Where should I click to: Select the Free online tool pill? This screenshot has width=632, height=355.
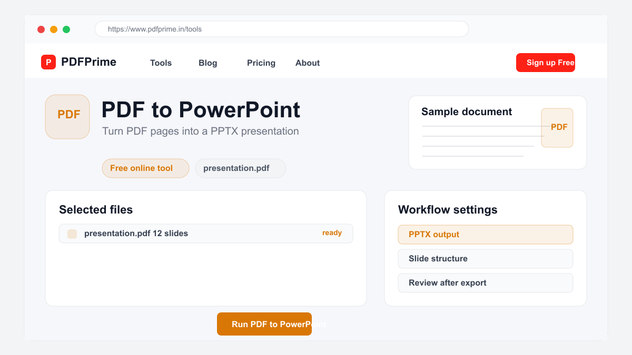click(x=145, y=168)
